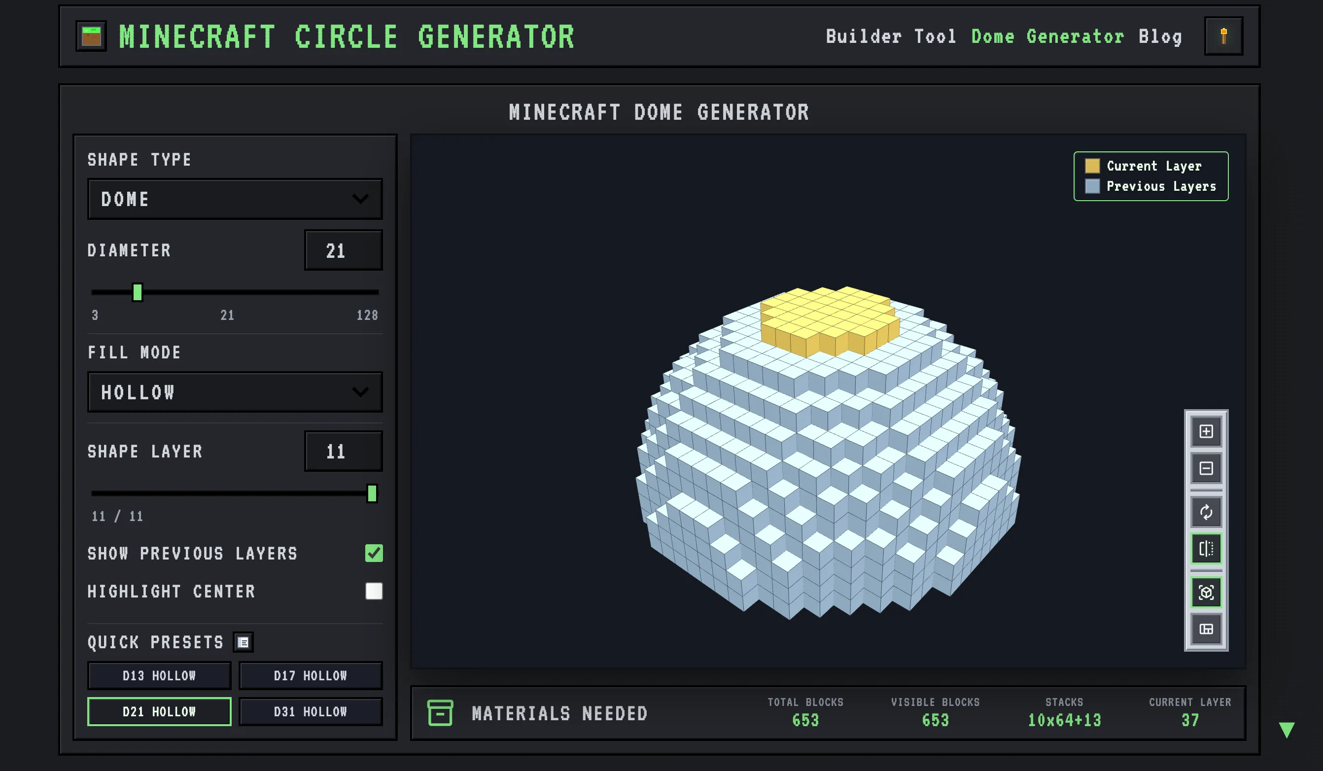Image resolution: width=1323 pixels, height=771 pixels.
Task: Select the D31 HOLLOW preset
Action: coord(310,712)
